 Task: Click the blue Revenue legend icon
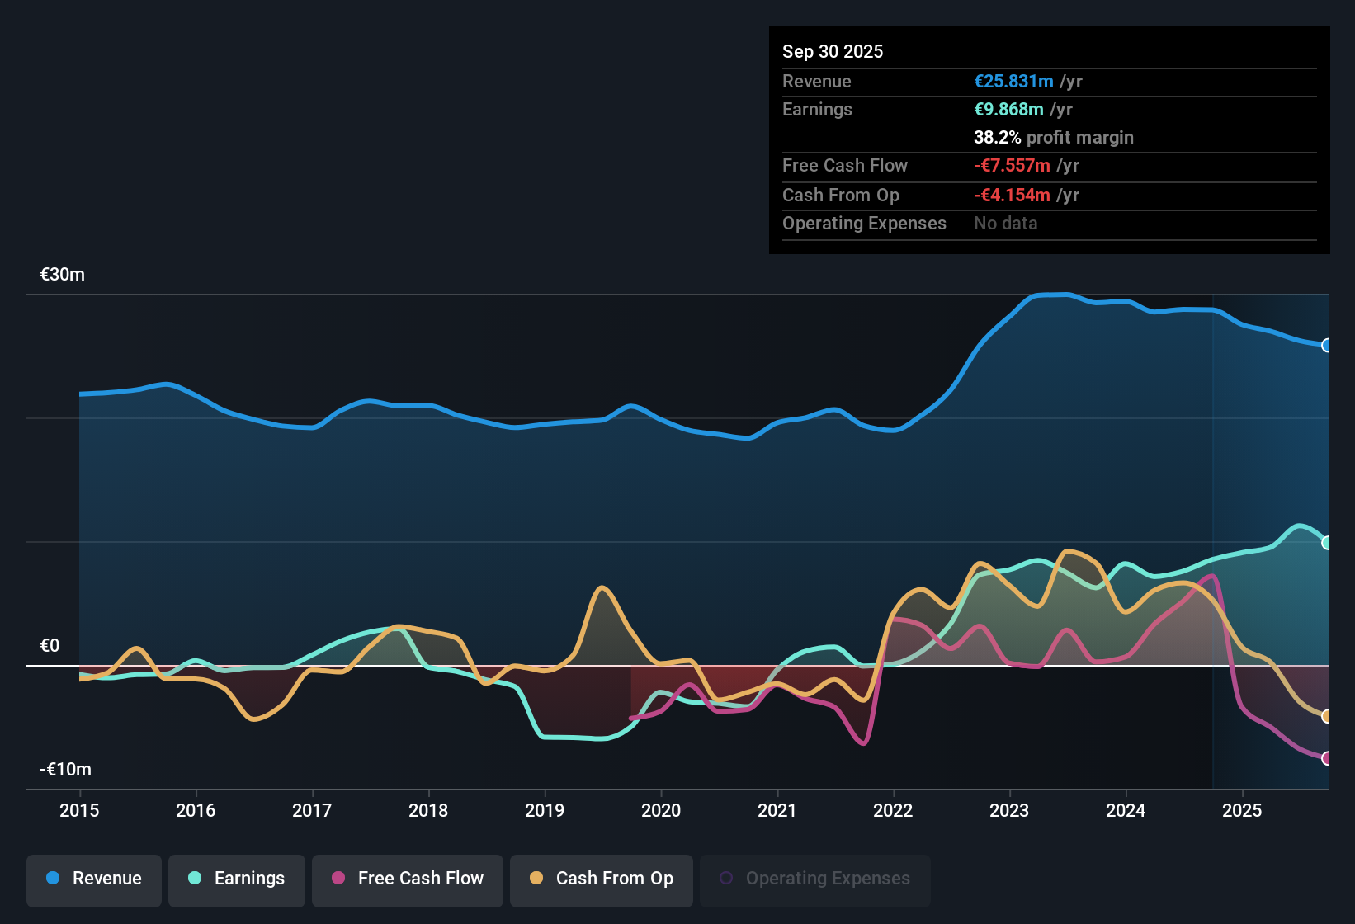click(52, 879)
